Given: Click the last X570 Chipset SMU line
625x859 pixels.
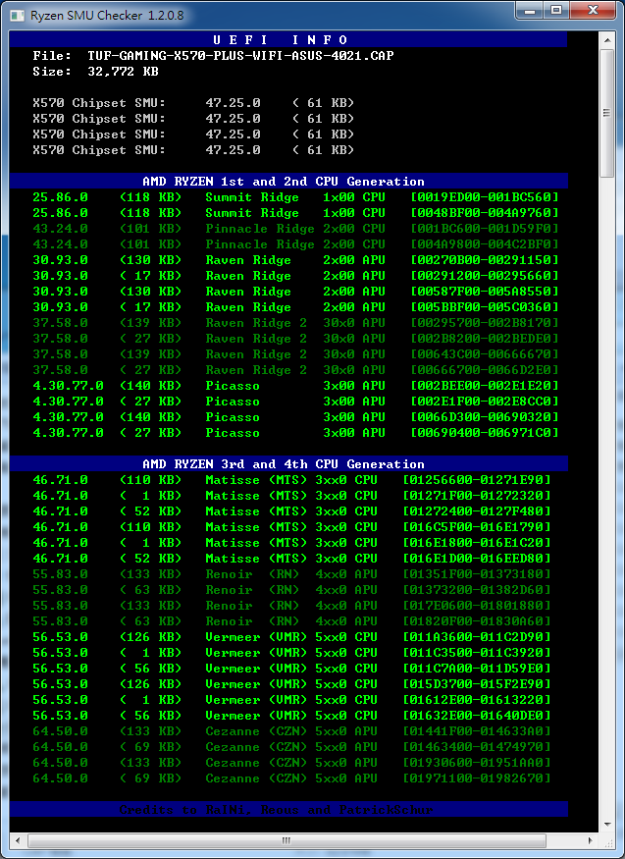Looking at the screenshot, I should click(x=193, y=150).
